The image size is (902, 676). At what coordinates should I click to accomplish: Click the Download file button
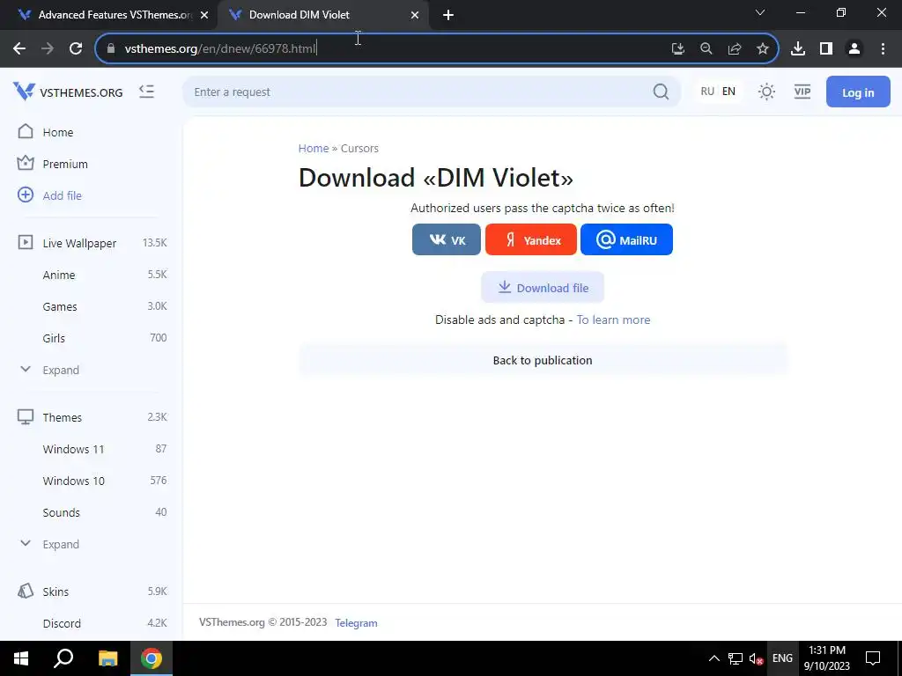(543, 288)
